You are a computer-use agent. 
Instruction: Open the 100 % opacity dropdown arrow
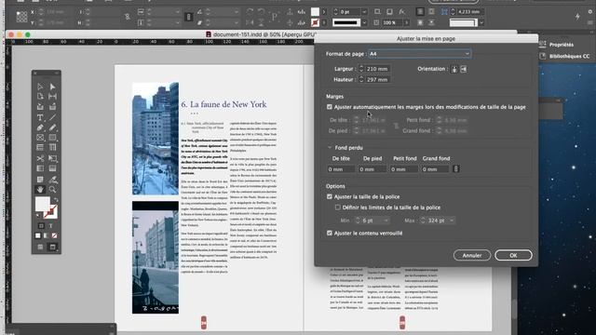[x=406, y=22]
